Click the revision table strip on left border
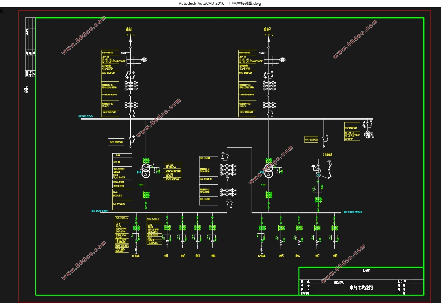Image resolution: width=441 pixels, height=303 pixels. [30, 47]
